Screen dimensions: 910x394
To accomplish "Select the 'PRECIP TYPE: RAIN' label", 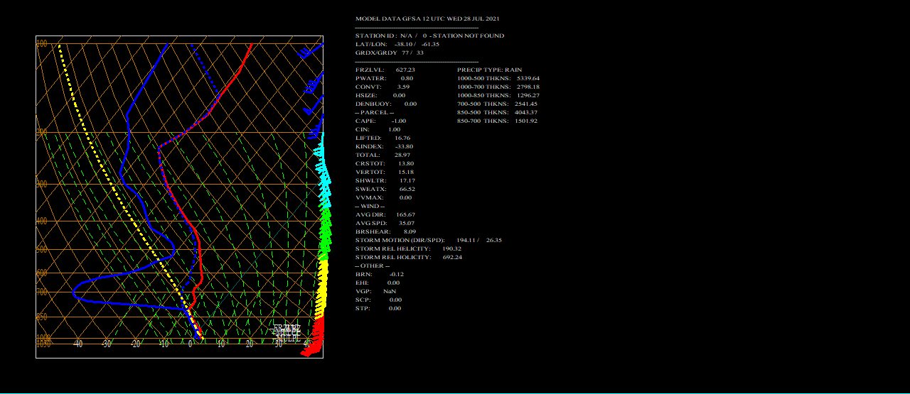I will [489, 70].
